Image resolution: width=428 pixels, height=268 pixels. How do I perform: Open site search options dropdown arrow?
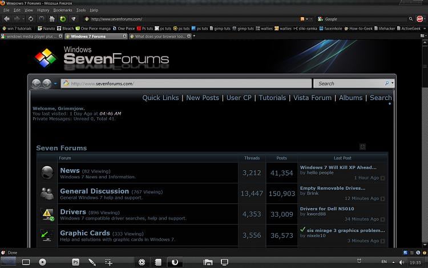(x=393, y=83)
